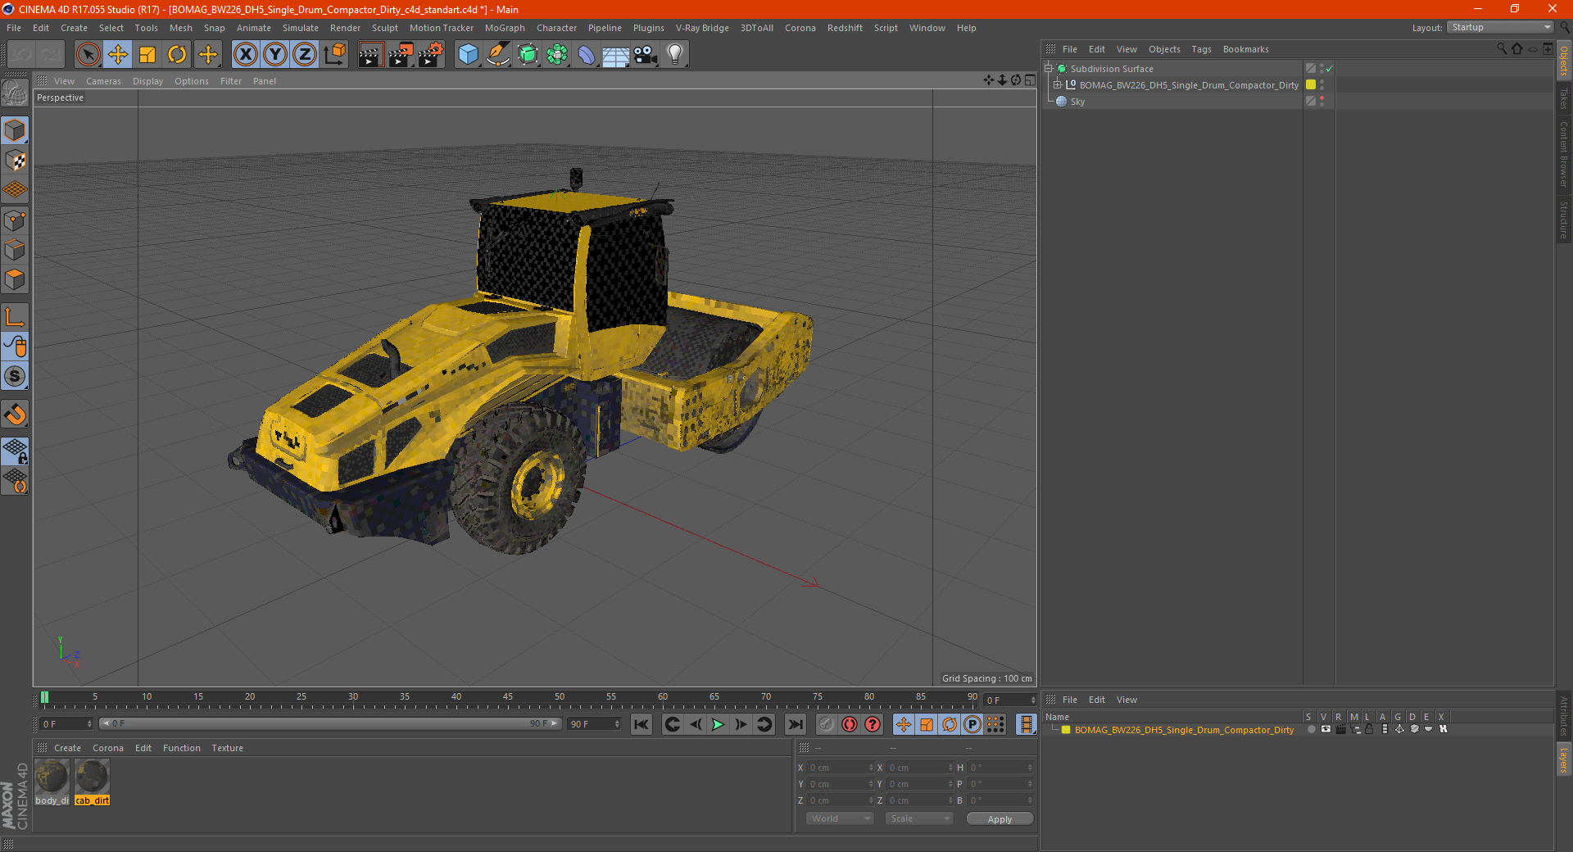Screen dimensions: 1573x852
Task: Open the Takes side tab
Action: click(x=1563, y=99)
